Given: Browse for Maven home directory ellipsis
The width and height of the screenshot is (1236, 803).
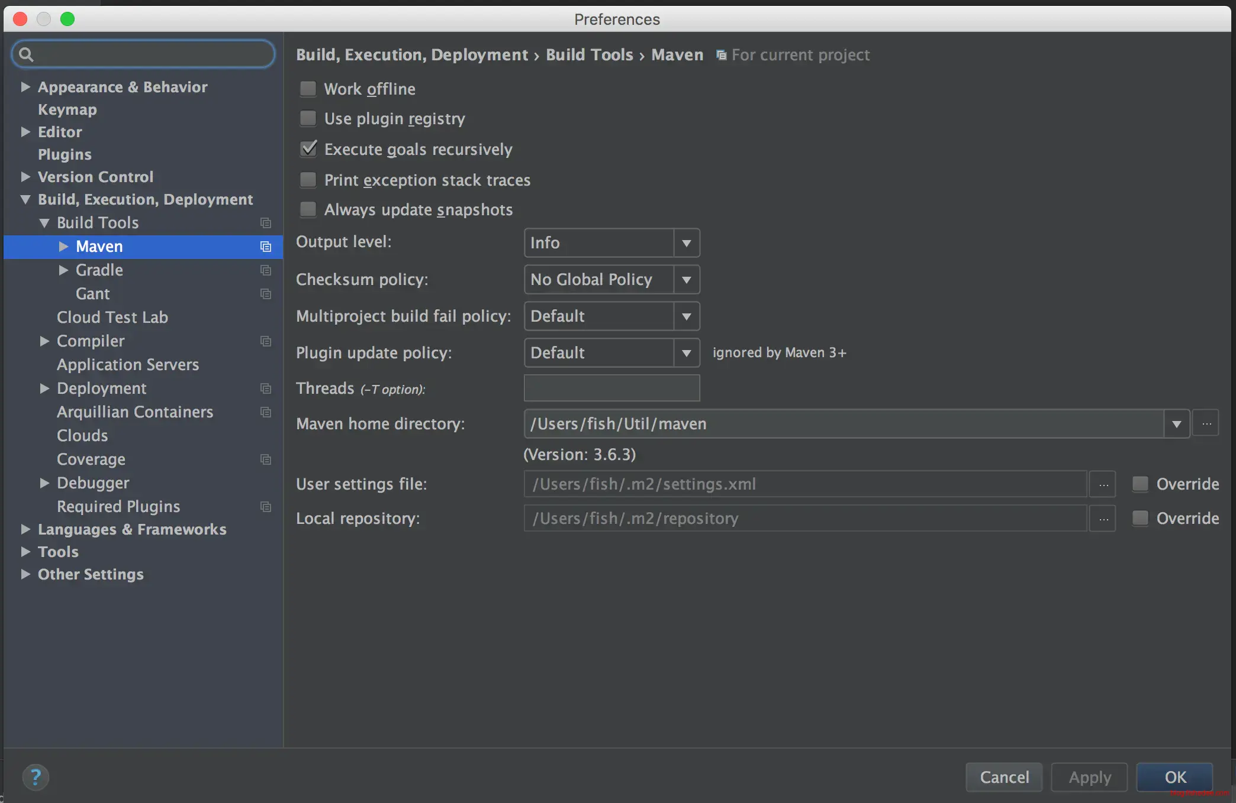Looking at the screenshot, I should [1206, 423].
